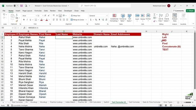Toggle AutoSave switch

(16, 6)
